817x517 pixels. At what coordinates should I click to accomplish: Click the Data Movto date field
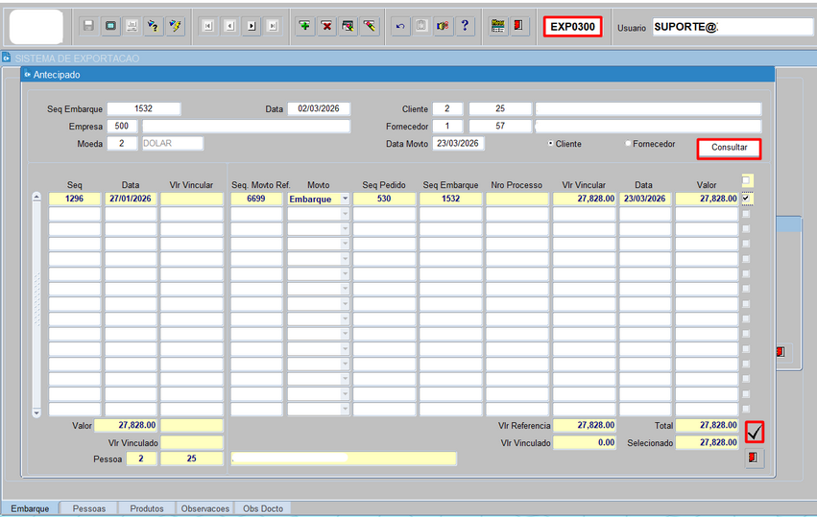pyautogui.click(x=459, y=144)
